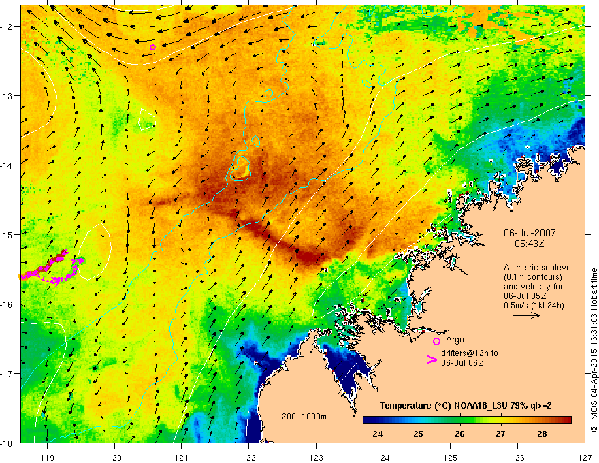The height and width of the screenshot is (463, 599).
Task: Click the longitude axis label '124'
Action: point(383,458)
